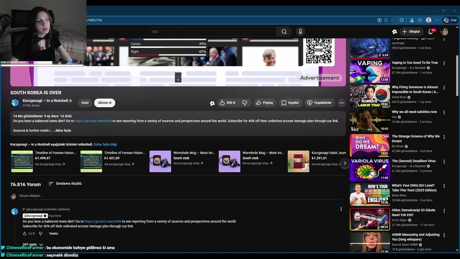460x259 pixels.
Task: Open the menu for What's Your ENGLISH Level video
Action: click(444, 186)
